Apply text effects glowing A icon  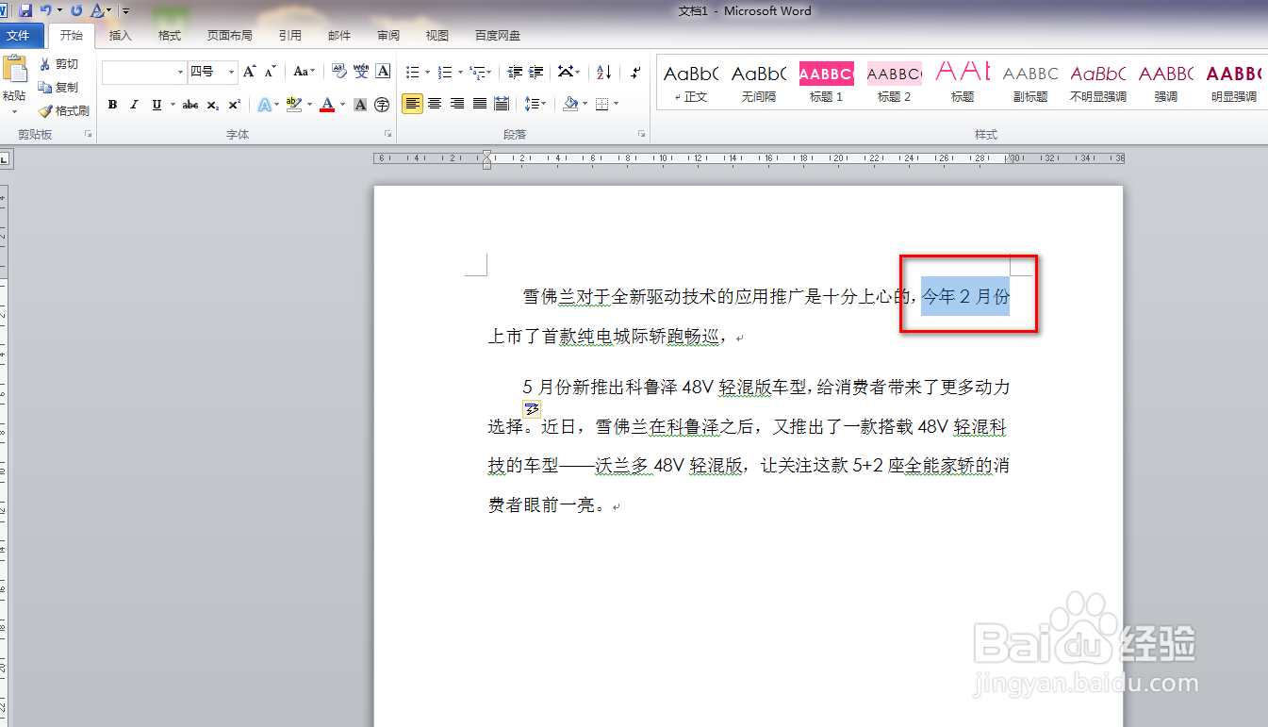pyautogui.click(x=264, y=105)
